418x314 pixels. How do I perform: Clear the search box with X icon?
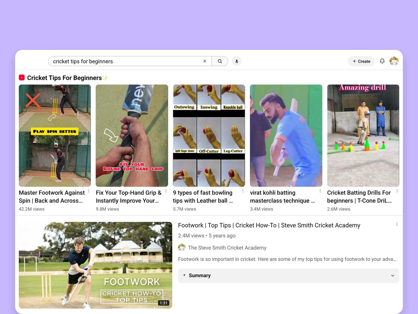click(205, 61)
